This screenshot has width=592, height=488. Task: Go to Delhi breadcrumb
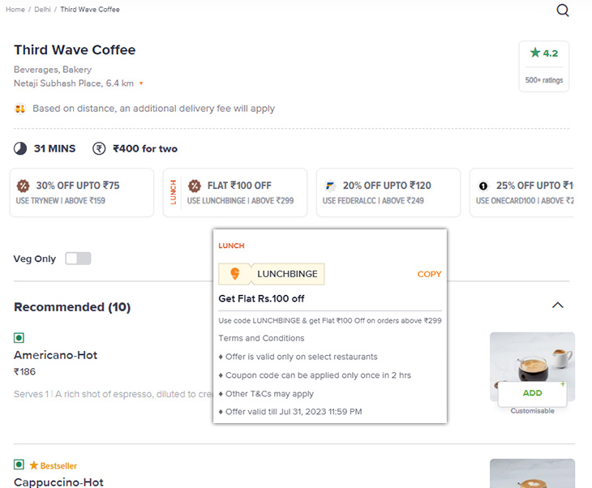(42, 10)
